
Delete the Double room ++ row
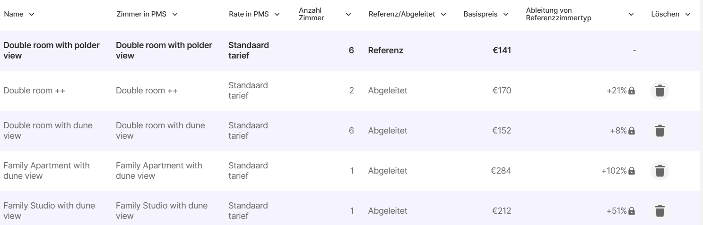[x=660, y=91]
